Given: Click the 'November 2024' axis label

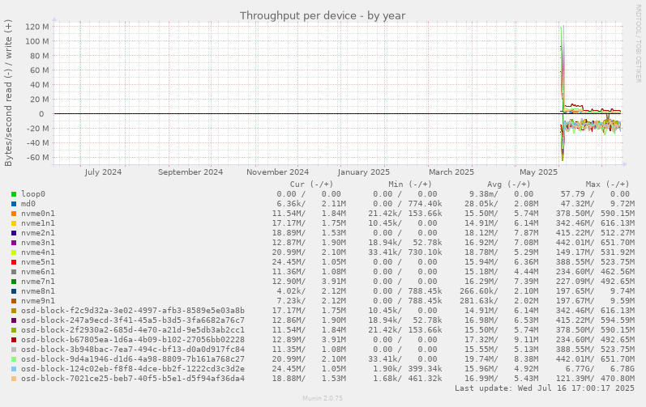Looking at the screenshot, I should tap(278, 172).
